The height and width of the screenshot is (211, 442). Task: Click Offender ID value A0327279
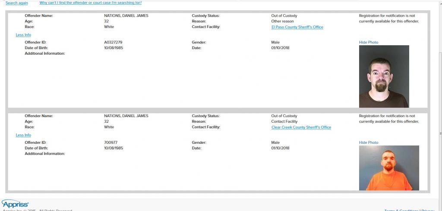click(x=113, y=42)
